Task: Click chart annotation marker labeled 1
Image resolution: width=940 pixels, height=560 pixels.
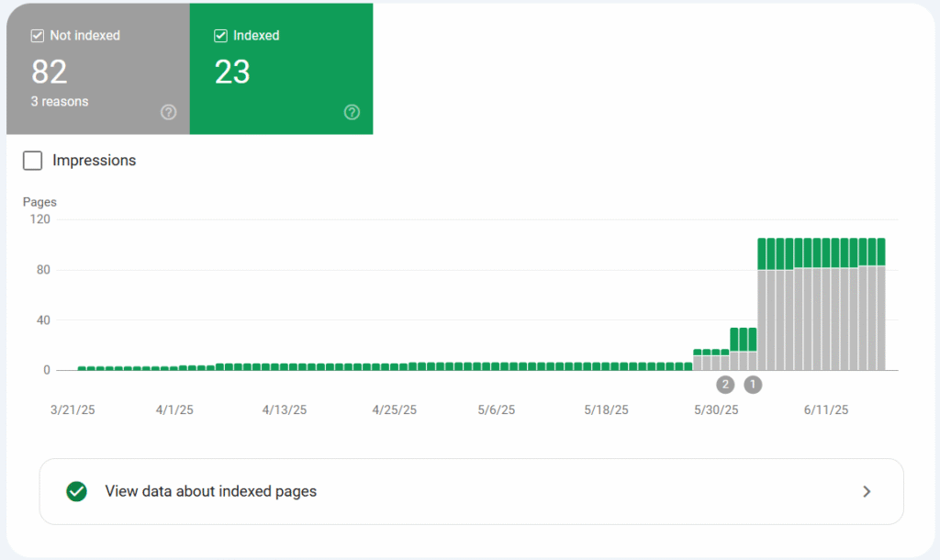Action: tap(753, 385)
